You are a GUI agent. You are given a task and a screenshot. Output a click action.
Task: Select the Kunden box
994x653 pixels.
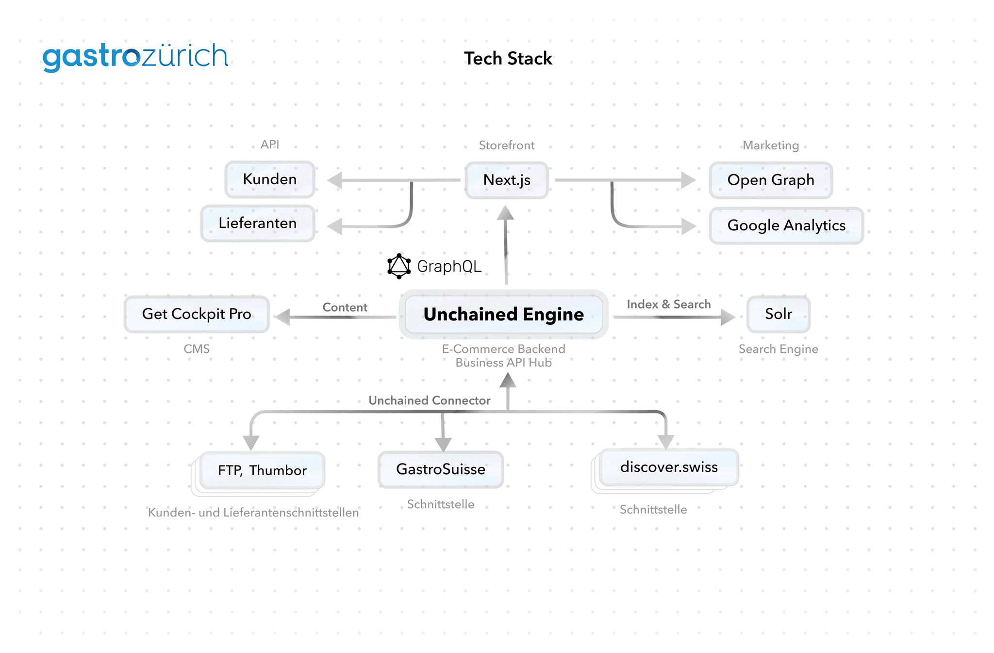[270, 179]
